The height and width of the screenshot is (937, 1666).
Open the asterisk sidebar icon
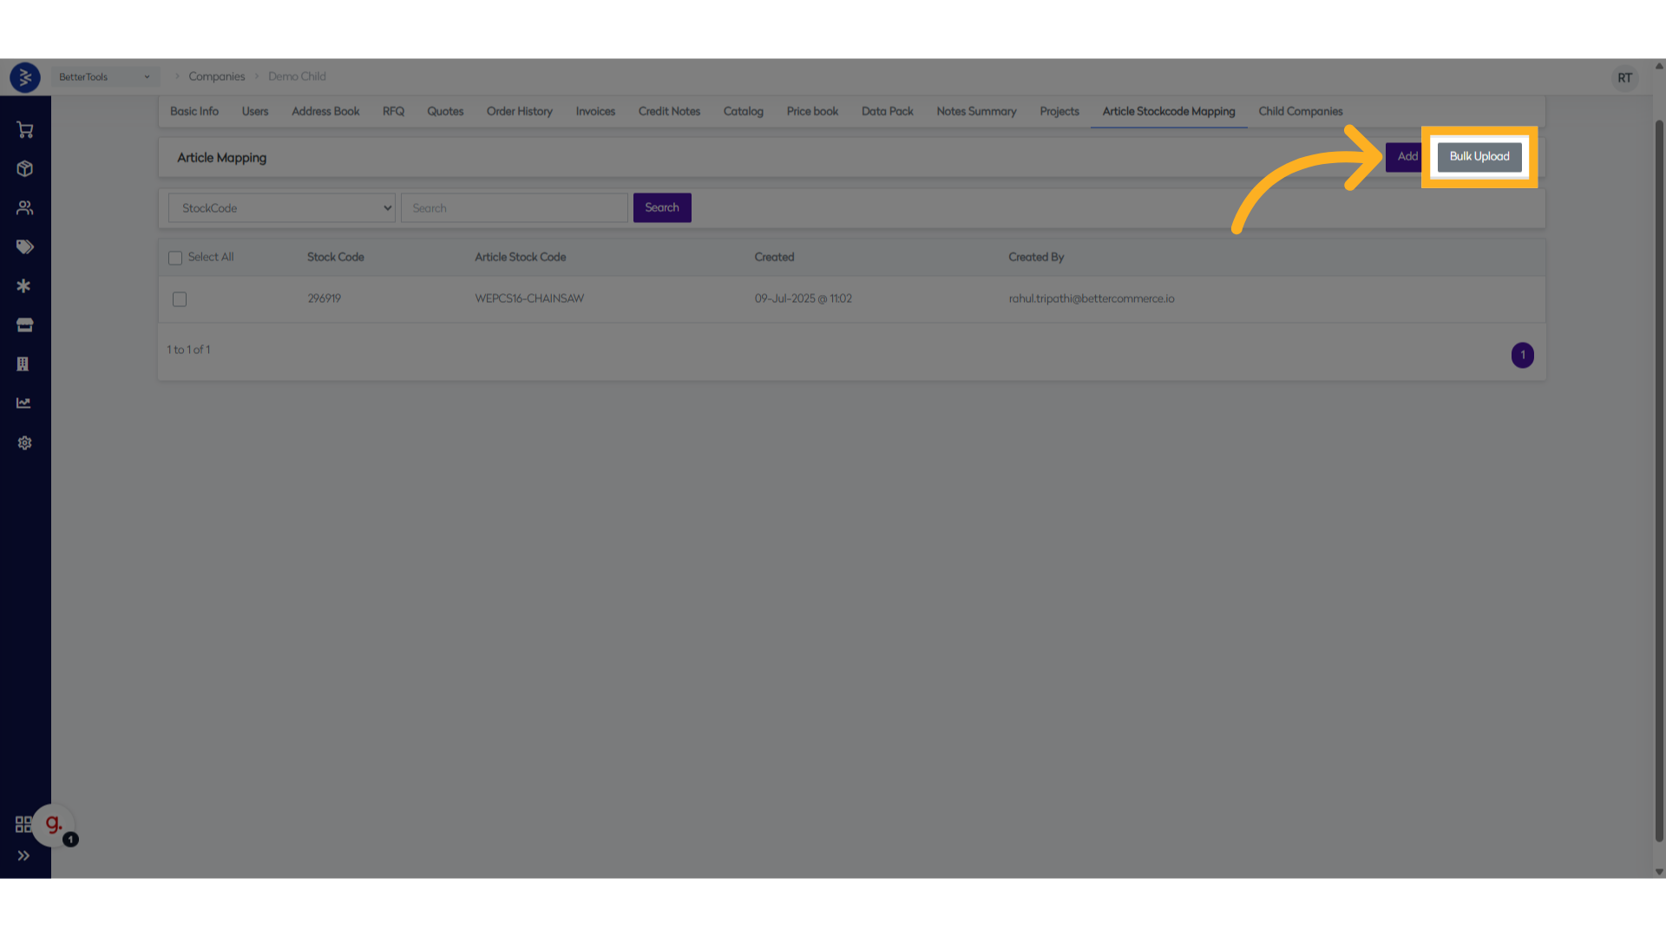24,286
